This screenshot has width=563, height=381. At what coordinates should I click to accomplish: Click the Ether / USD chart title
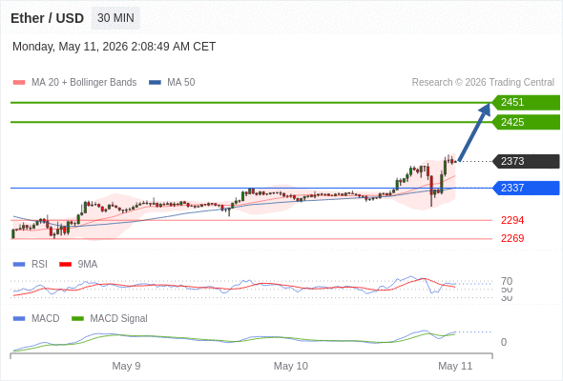[x=47, y=18]
